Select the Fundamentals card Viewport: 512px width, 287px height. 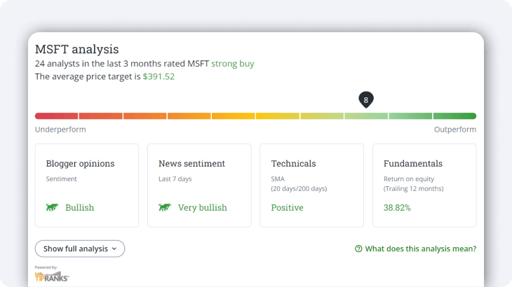[424, 185]
